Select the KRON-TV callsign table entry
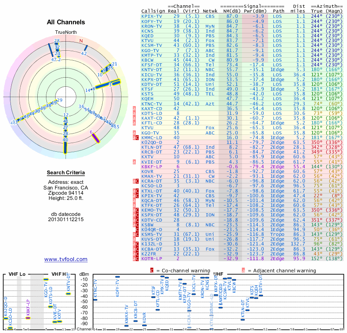The image size is (347, 333). [152, 26]
